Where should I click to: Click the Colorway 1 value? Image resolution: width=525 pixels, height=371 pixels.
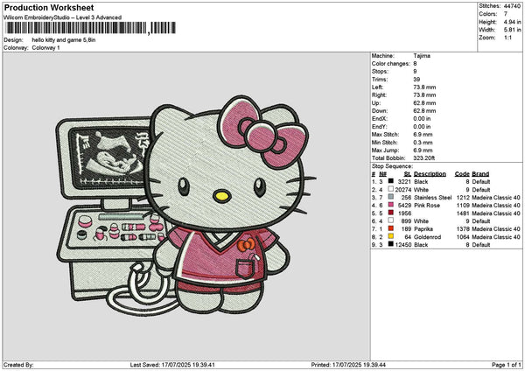tap(45, 48)
